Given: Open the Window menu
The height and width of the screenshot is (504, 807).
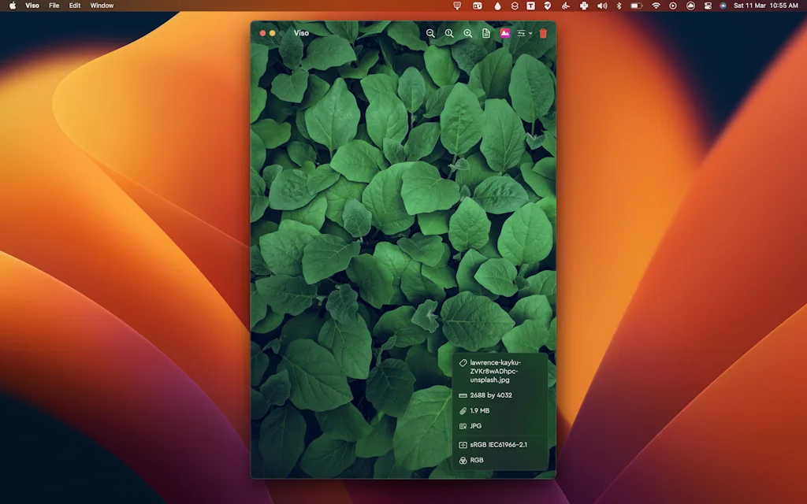Looking at the screenshot, I should click(x=102, y=6).
